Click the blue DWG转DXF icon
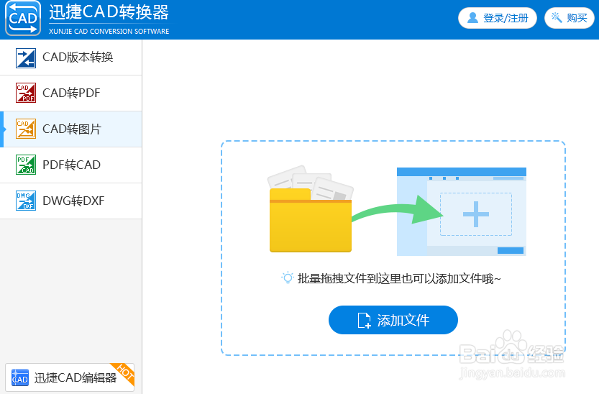The image size is (599, 394). tap(26, 201)
